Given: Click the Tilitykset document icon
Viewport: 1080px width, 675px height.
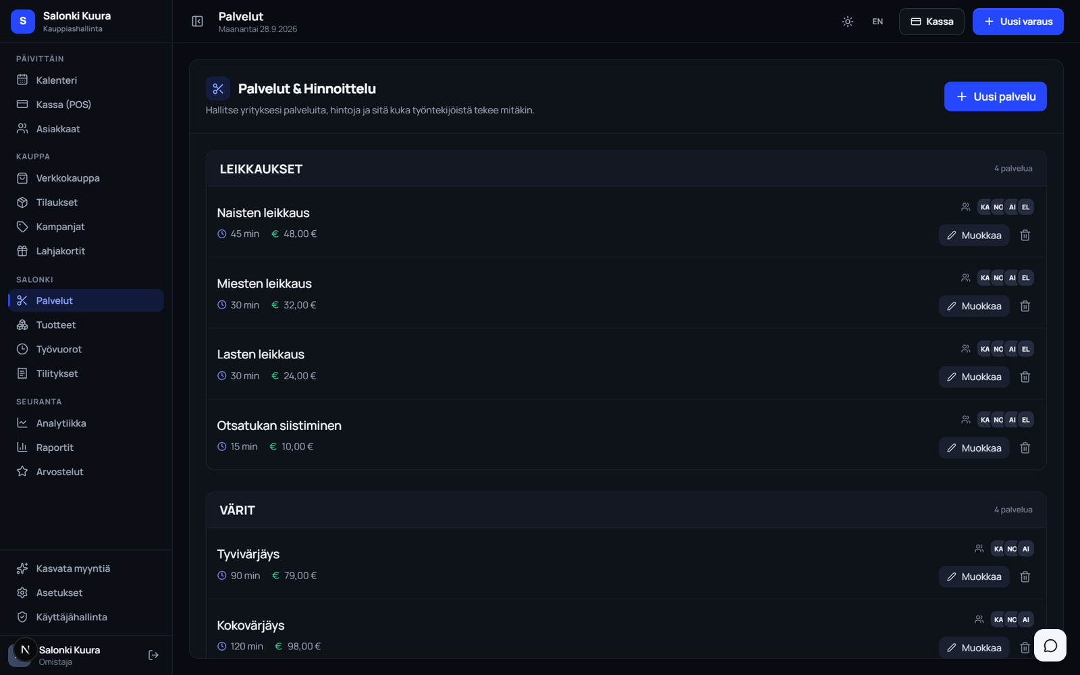Looking at the screenshot, I should [x=22, y=373].
